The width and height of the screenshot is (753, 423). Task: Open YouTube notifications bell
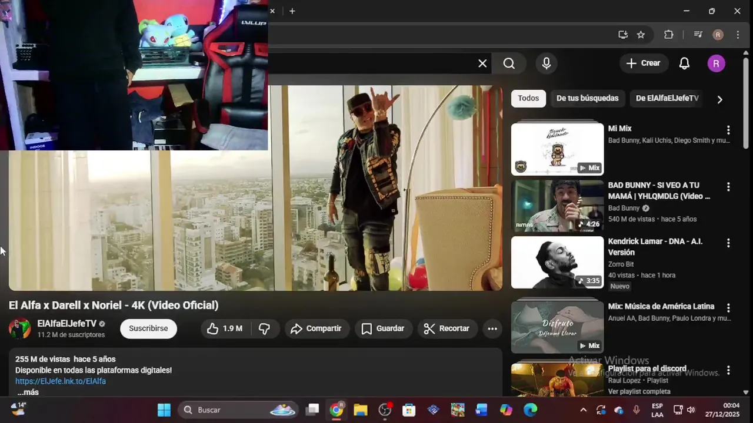(684, 63)
